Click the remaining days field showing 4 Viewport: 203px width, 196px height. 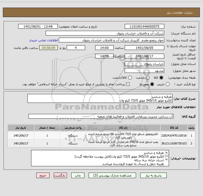click(76, 48)
